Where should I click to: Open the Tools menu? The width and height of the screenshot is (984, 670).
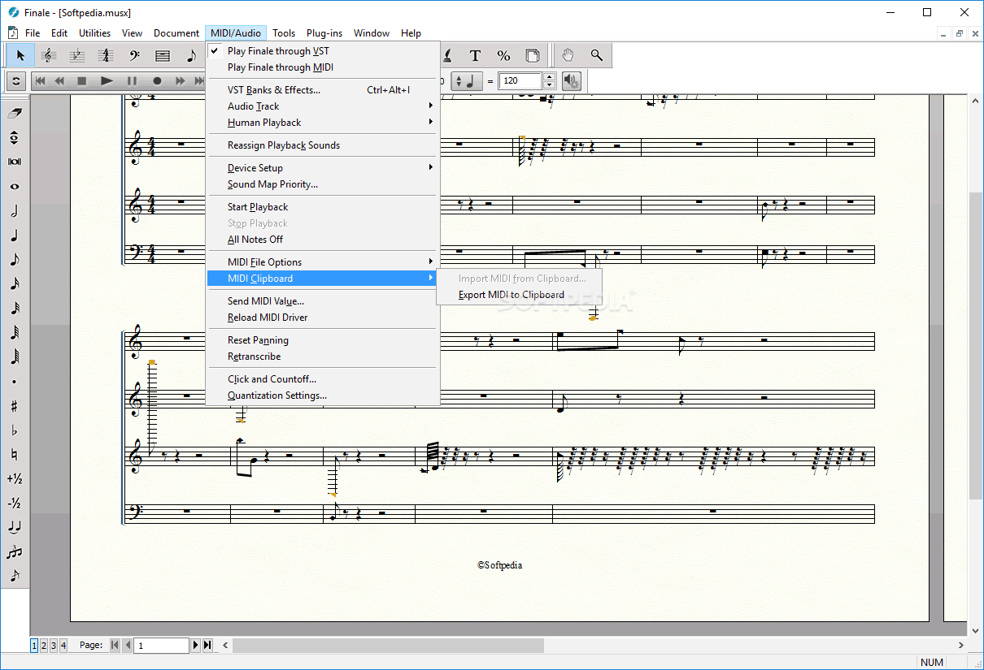tap(284, 33)
